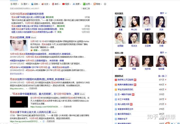Click the 赵薇 photo under 相关人物
Image resolution: width=180 pixels, height=124 pixels.
click(x=120, y=61)
